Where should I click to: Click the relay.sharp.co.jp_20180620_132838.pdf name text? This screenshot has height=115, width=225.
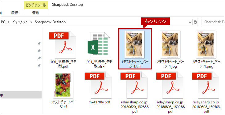click(x=135, y=107)
